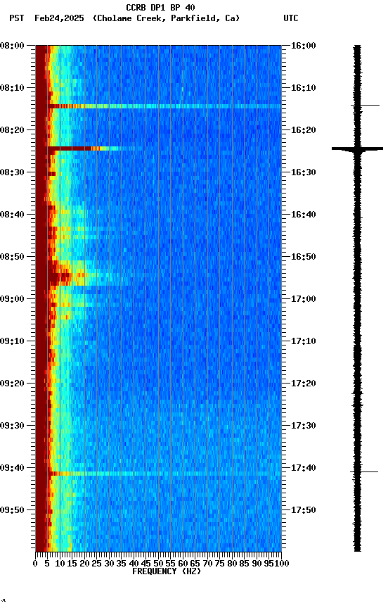Click the PST time label '09:50'
The width and height of the screenshot is (388, 608).
point(12,510)
